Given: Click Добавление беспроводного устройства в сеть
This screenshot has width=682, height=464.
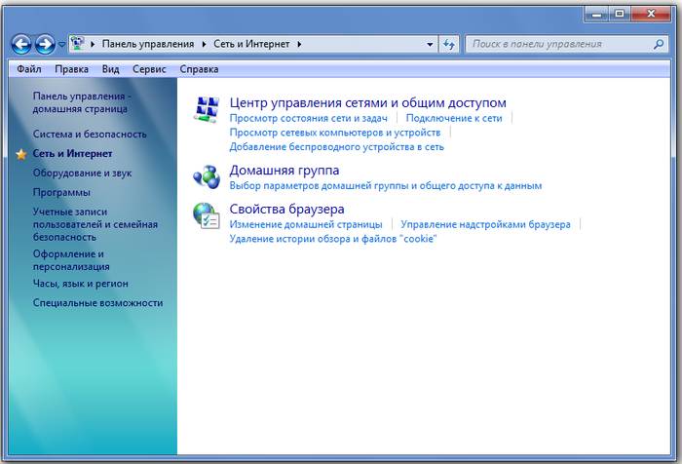Looking at the screenshot, I should tap(337, 146).
